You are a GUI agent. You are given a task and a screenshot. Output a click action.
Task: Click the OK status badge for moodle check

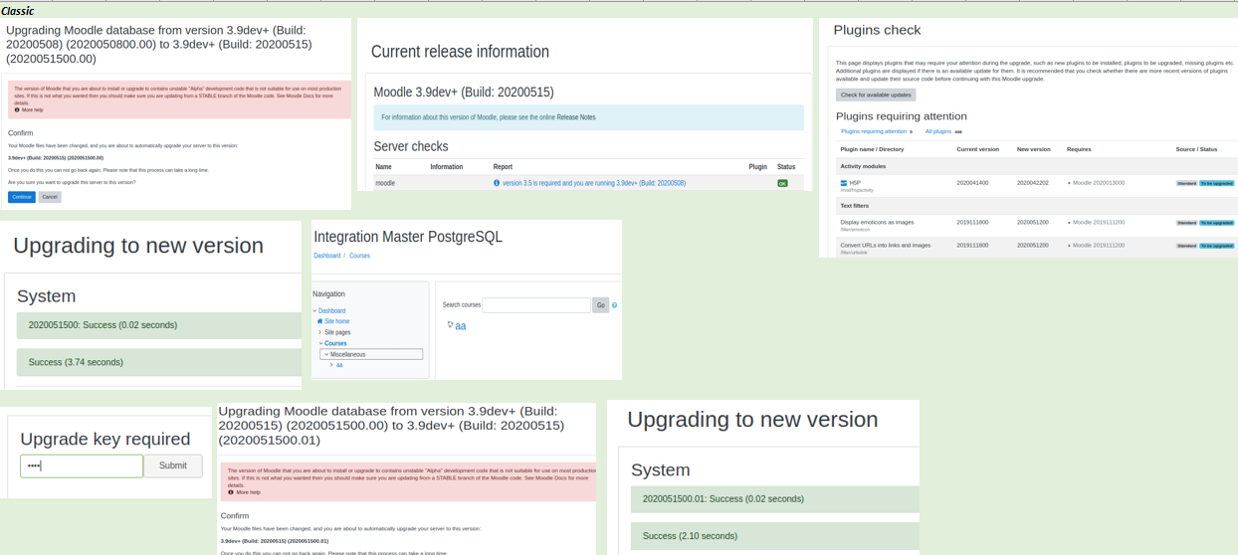782,183
